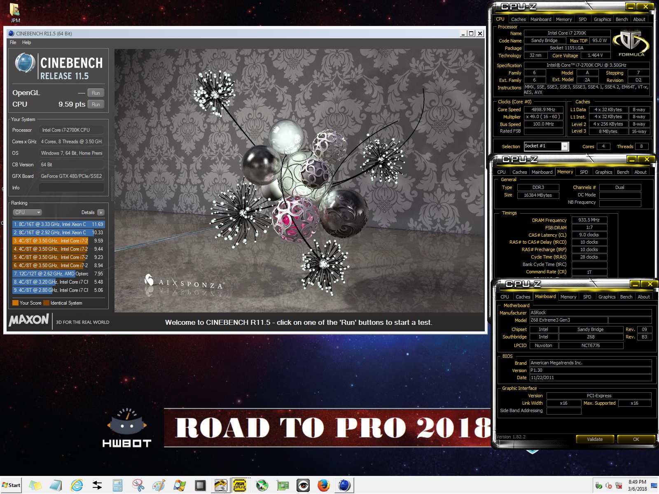659x494 pixels.
Task: Launch Internet Explorer from the taskbar
Action: coord(77,485)
